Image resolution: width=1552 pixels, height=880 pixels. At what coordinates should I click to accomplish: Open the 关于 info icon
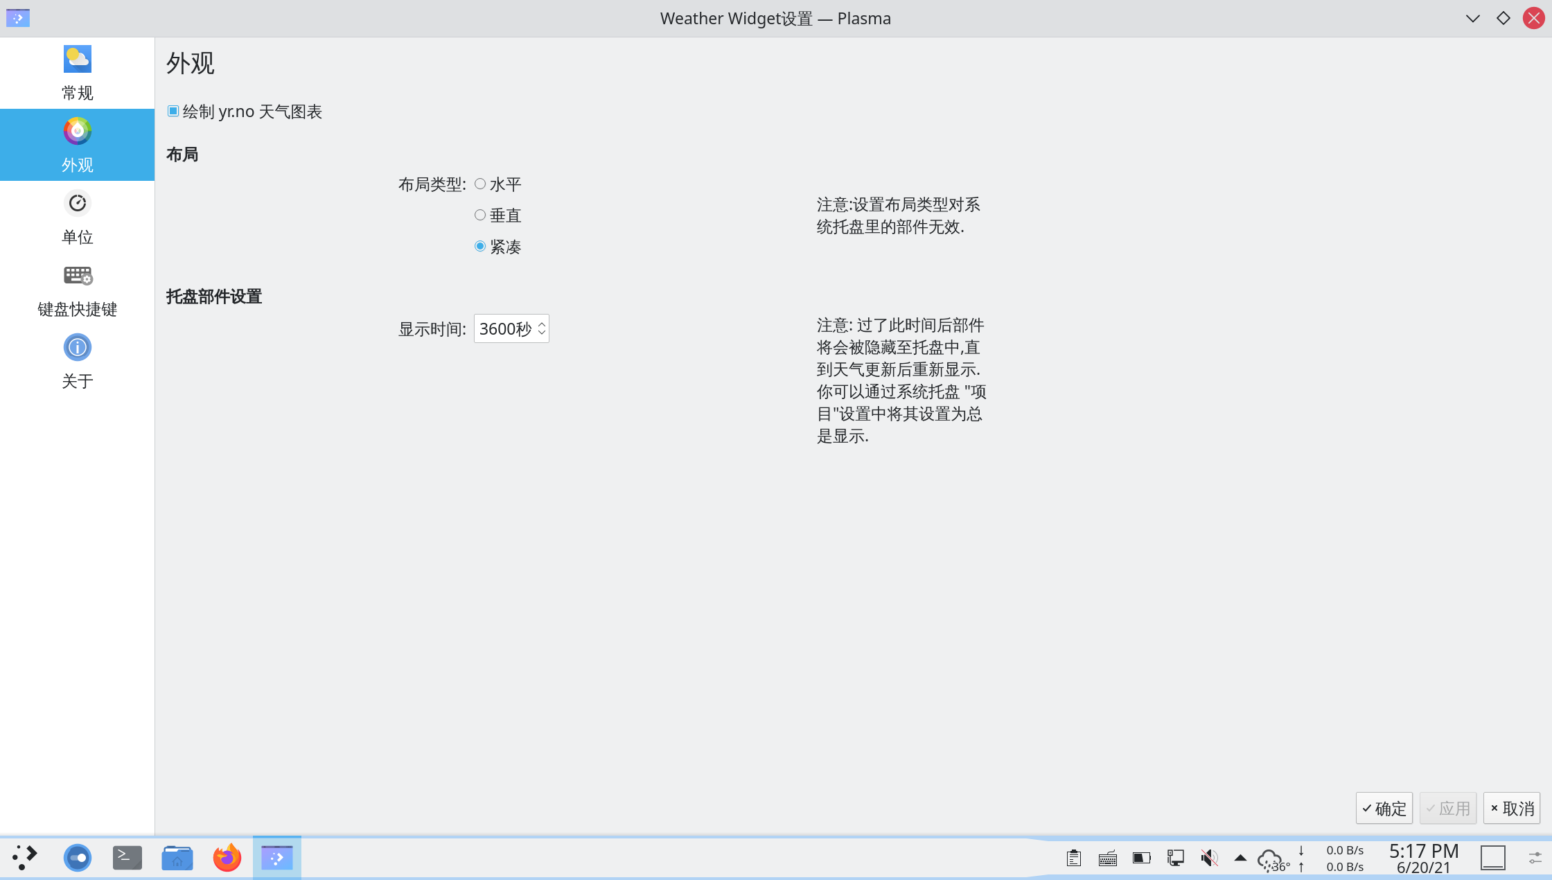point(77,347)
